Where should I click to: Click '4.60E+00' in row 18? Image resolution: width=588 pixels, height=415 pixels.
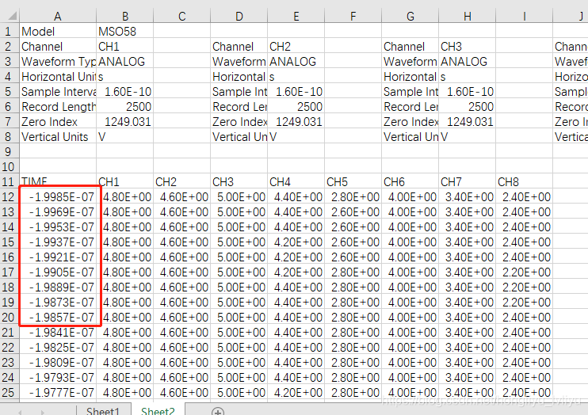click(x=182, y=287)
